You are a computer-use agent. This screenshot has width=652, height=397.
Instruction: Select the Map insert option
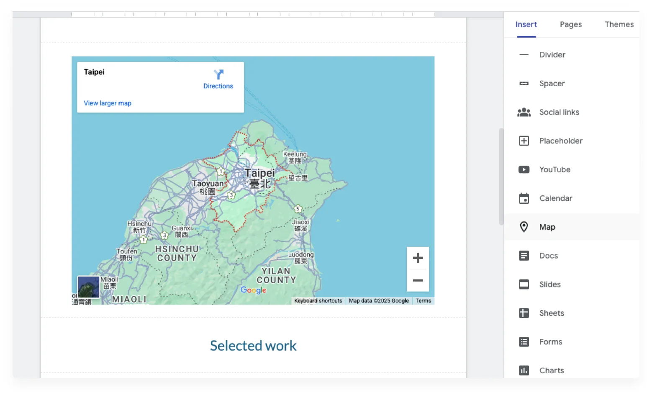click(572, 227)
